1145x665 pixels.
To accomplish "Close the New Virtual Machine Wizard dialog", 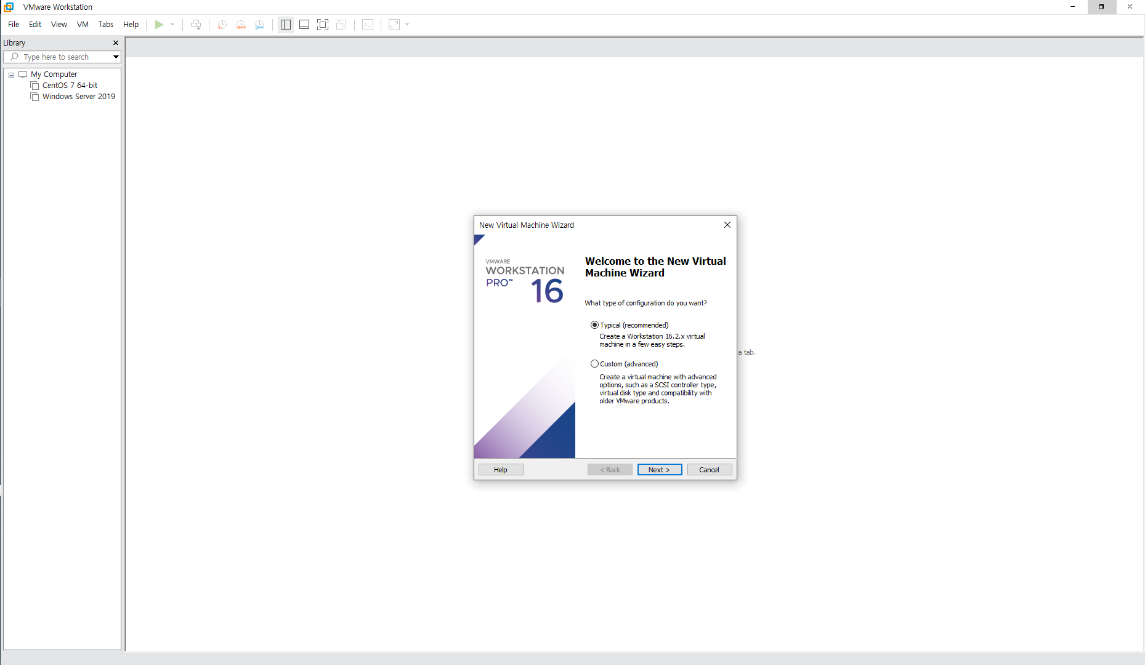I will [x=727, y=225].
